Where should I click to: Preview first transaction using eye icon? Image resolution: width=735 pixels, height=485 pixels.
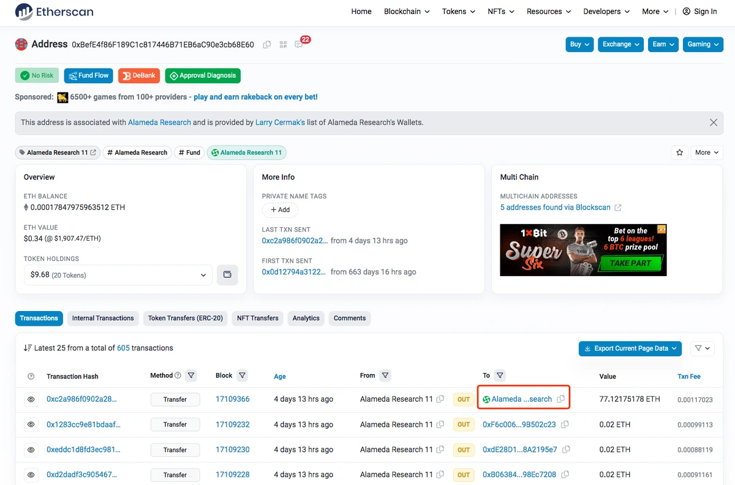[x=31, y=399]
